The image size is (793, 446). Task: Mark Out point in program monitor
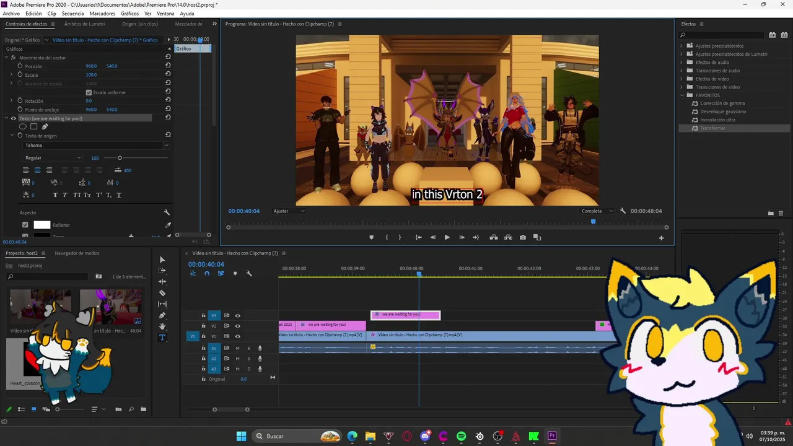tap(400, 237)
